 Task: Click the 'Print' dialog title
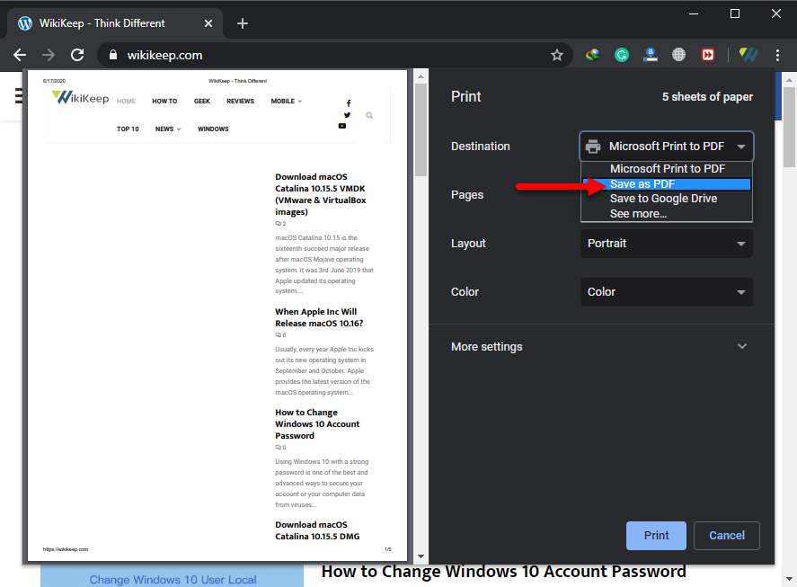point(465,97)
